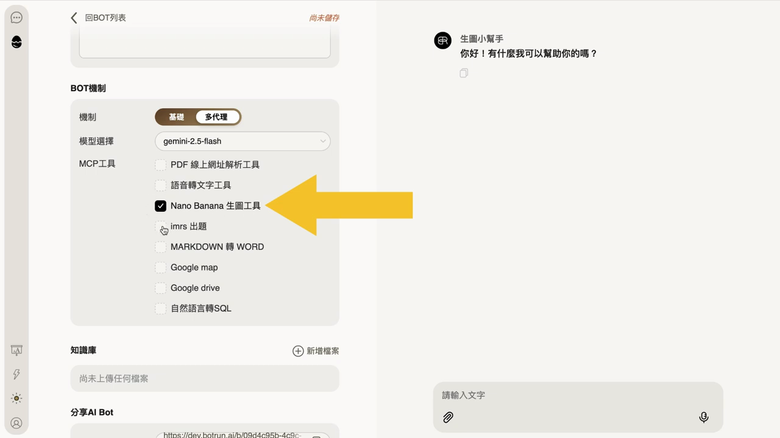
Task: Enable 語音轉文字工具 checkbox
Action: [x=160, y=186]
